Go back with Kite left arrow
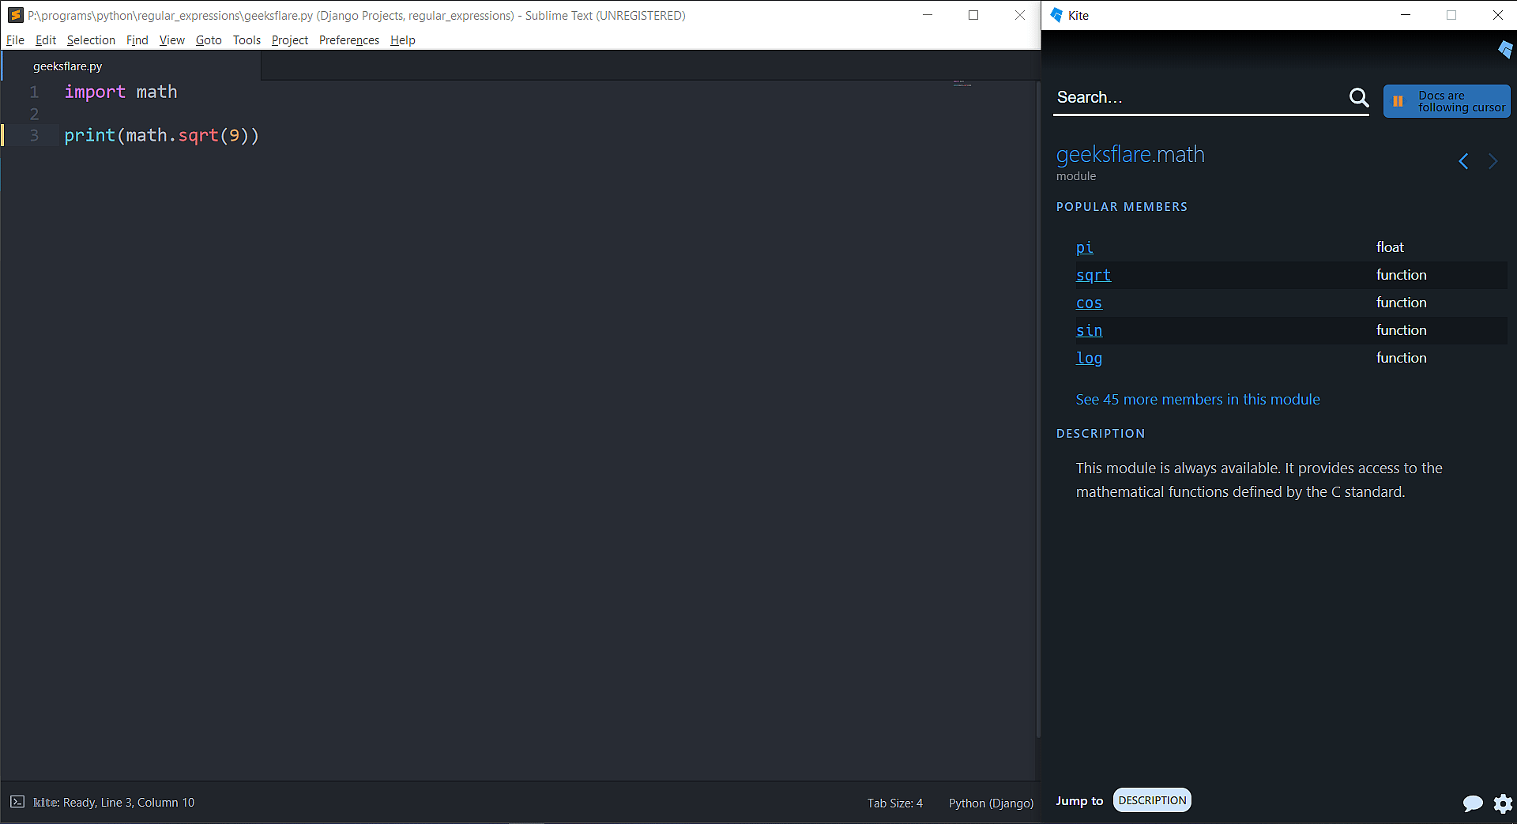Screen dimensions: 1517x824 (1463, 161)
